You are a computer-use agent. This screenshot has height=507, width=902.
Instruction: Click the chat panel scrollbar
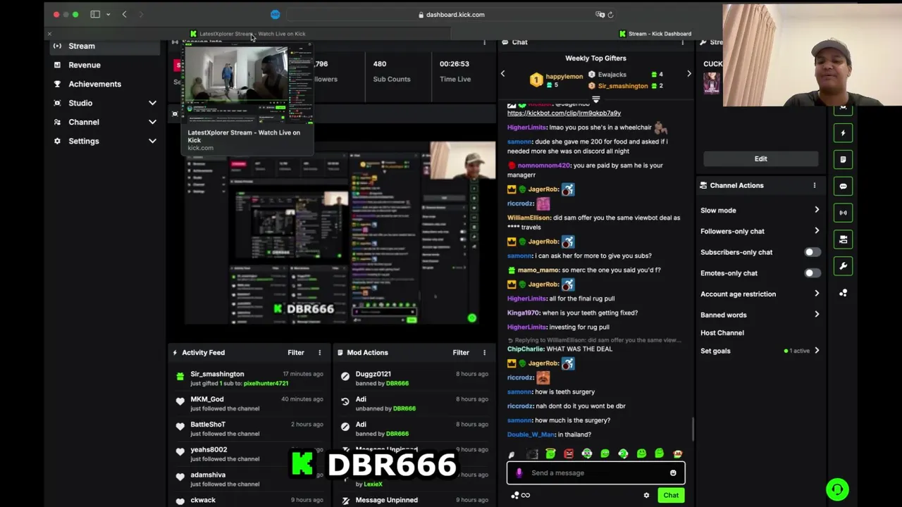693,428
